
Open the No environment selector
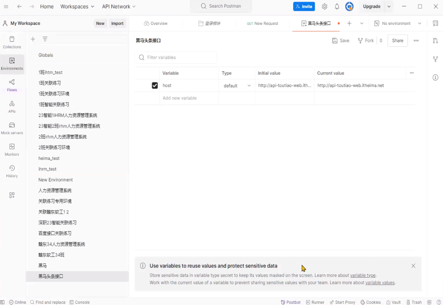[397, 24]
